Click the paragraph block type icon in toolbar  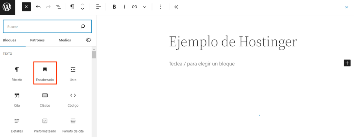[72, 7]
